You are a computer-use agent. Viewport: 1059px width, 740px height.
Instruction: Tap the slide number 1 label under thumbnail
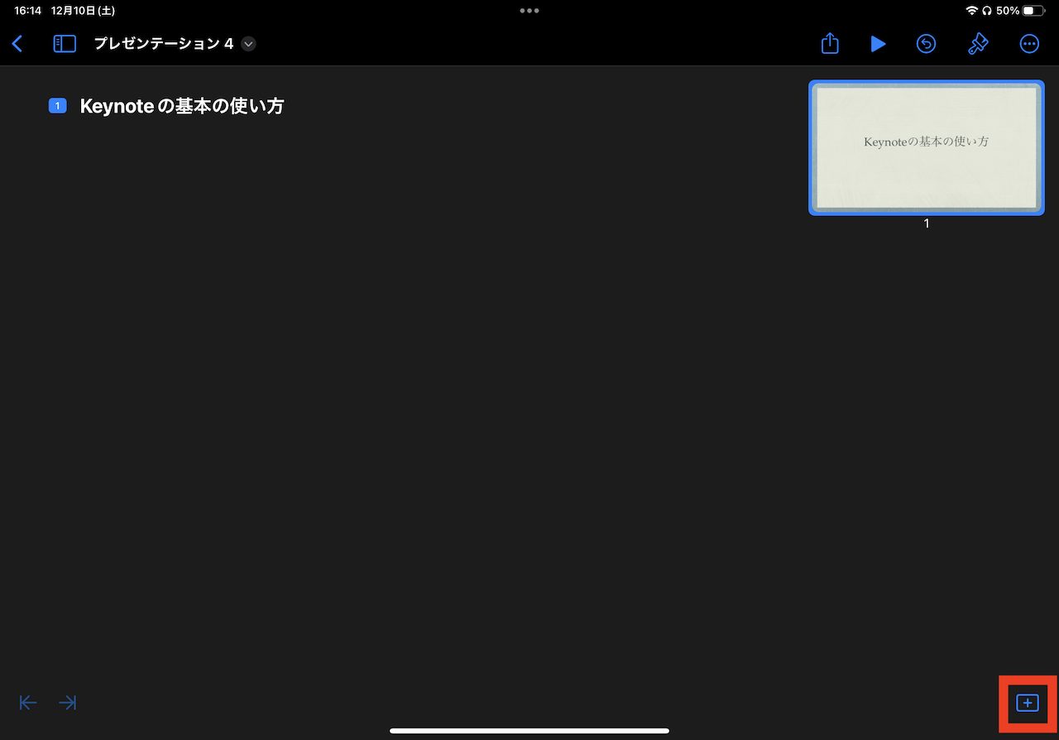927,223
